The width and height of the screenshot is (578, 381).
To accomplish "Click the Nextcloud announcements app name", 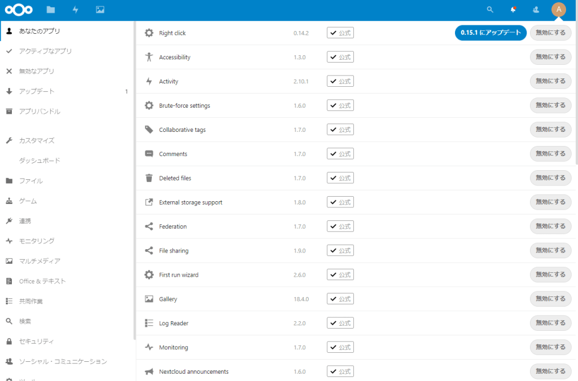I will (194, 371).
